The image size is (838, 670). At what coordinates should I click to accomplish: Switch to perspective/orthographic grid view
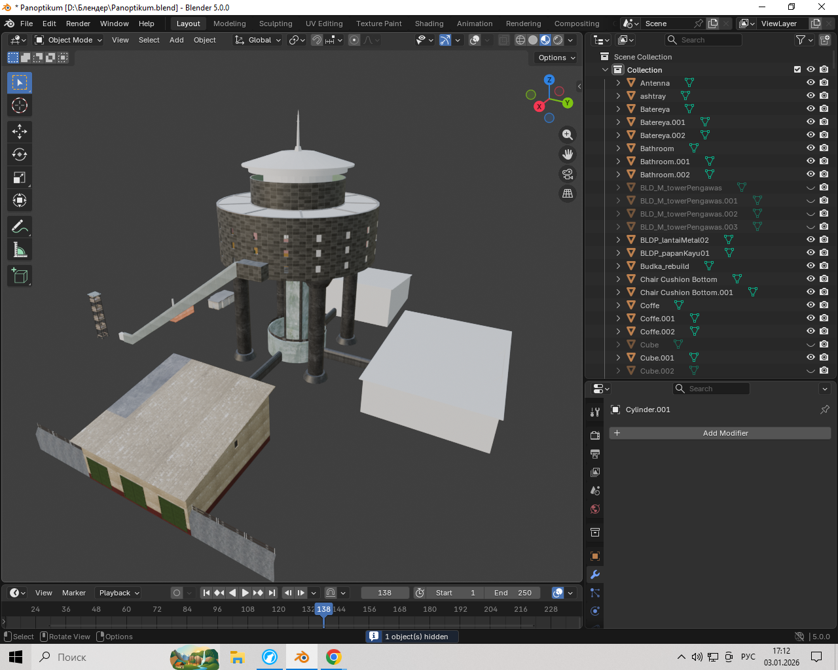click(568, 194)
